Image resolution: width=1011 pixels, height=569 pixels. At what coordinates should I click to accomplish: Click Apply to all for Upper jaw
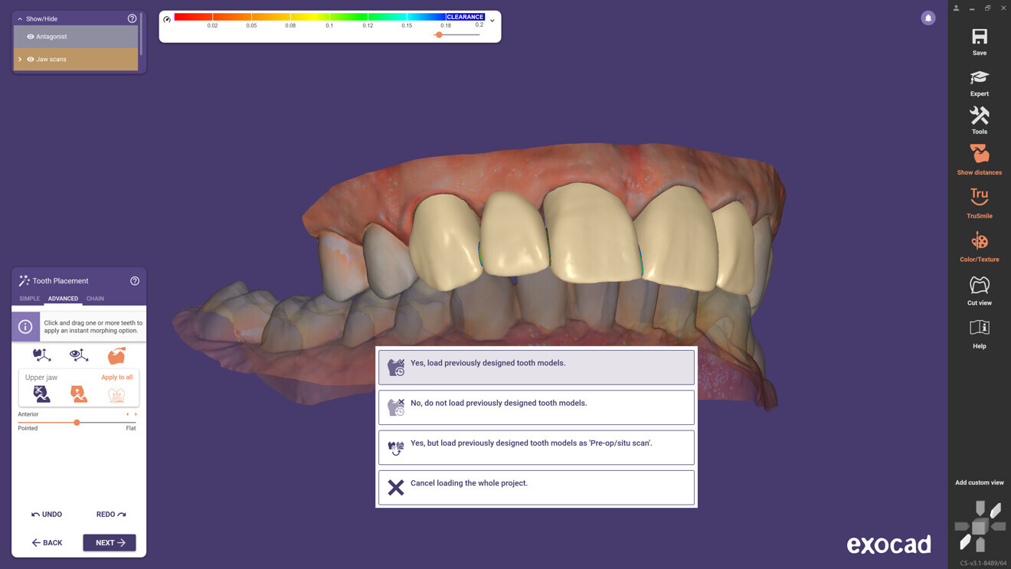[116, 377]
